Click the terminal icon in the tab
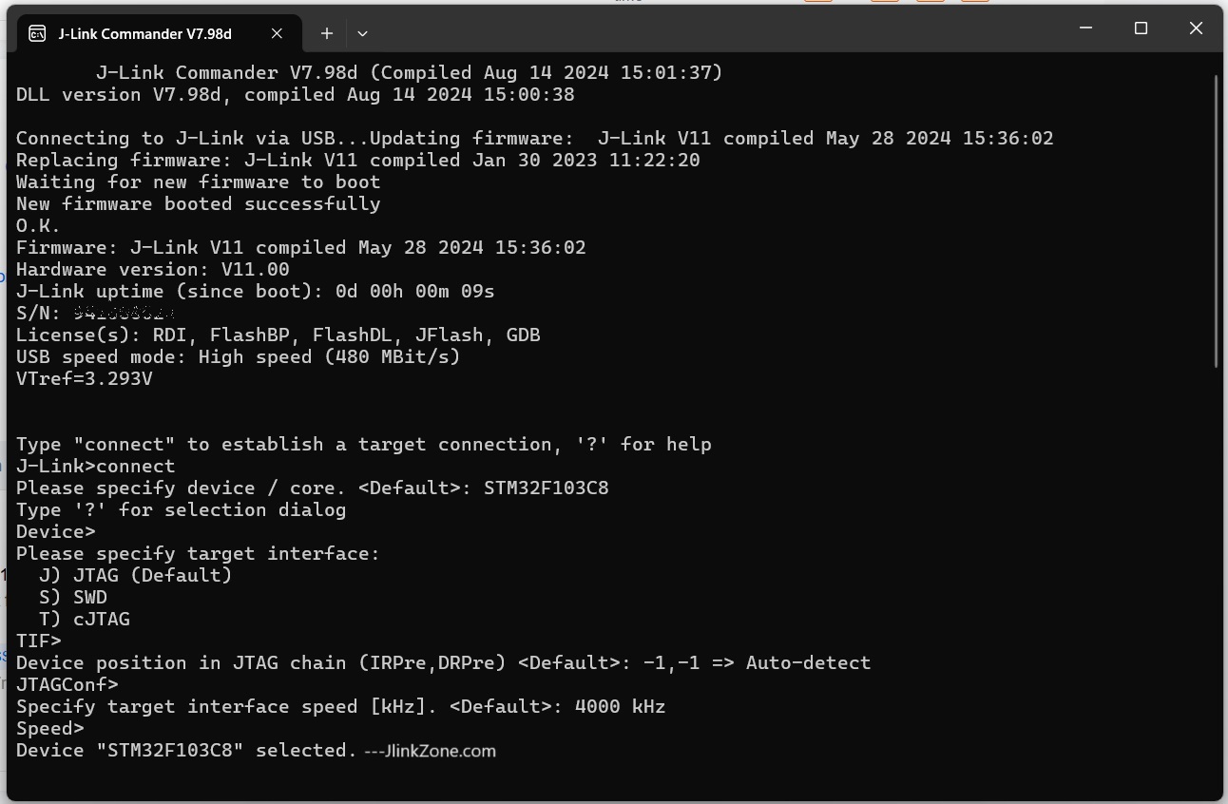Viewport: 1228px width, 804px height. pos(37,33)
